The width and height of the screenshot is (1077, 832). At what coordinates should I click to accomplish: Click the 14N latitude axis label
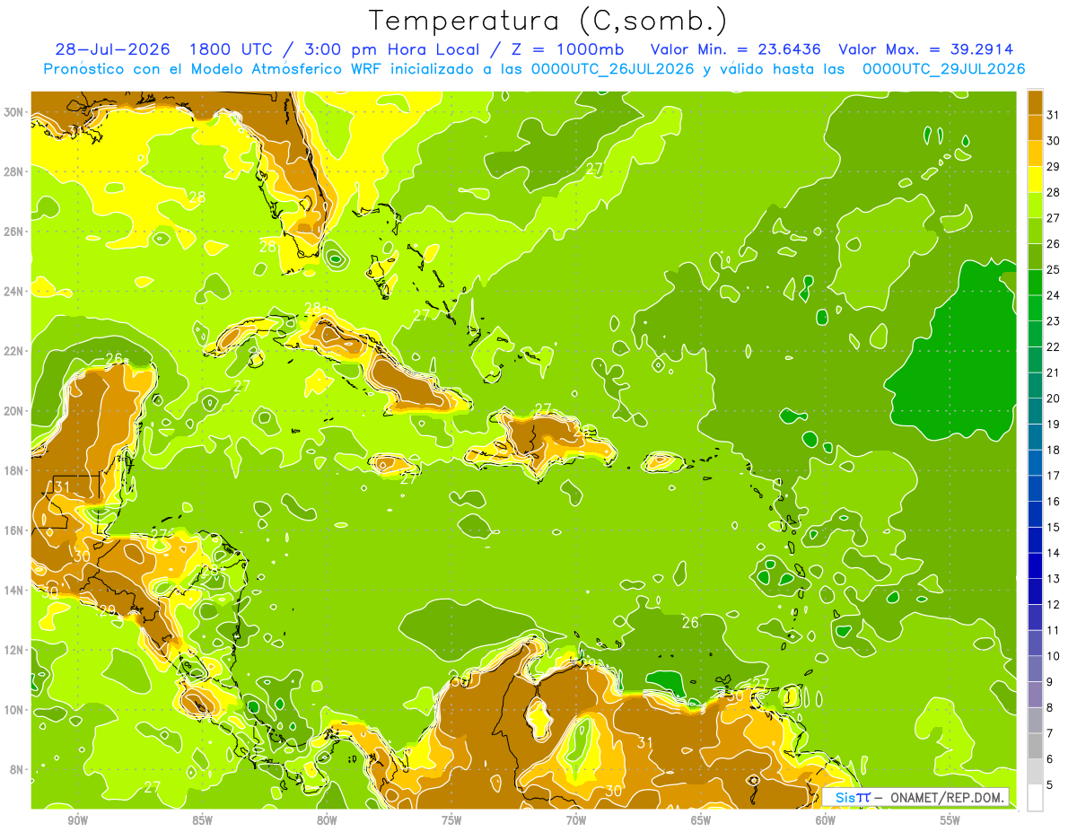coord(14,590)
